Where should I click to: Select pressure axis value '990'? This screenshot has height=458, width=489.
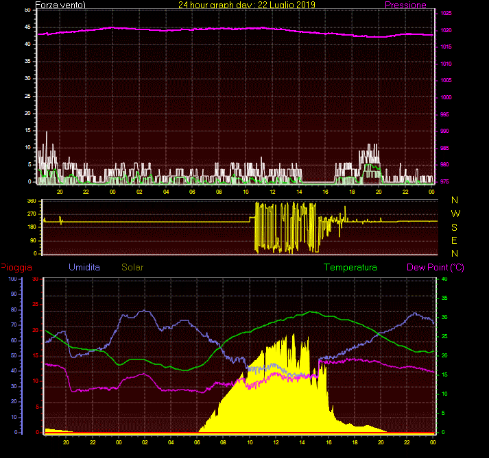[444, 131]
